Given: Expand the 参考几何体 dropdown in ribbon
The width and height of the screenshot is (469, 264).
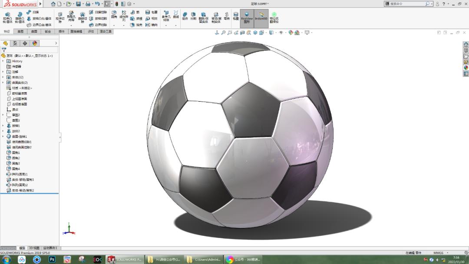Looking at the screenshot, I should tap(166, 26).
